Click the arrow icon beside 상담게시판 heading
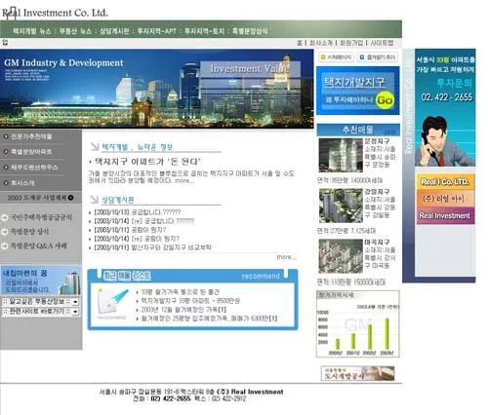The width and height of the screenshot is (488, 415). (94, 199)
